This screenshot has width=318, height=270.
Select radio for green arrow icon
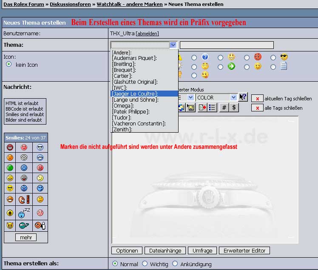click(220, 67)
